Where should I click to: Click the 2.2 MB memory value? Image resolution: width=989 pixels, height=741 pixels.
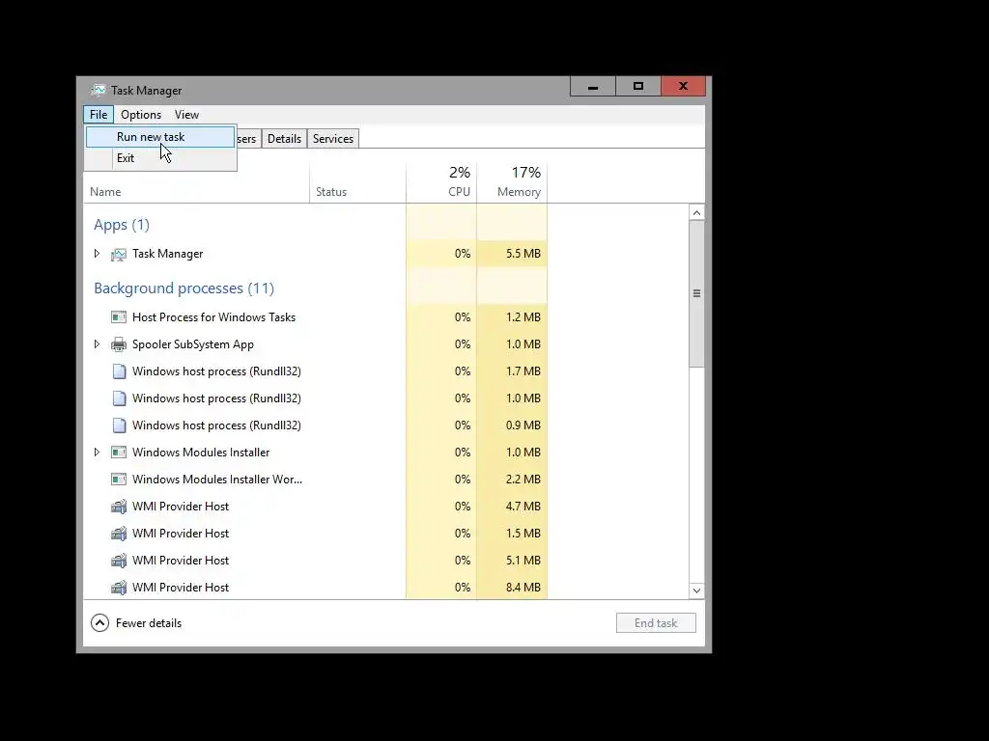(x=523, y=480)
